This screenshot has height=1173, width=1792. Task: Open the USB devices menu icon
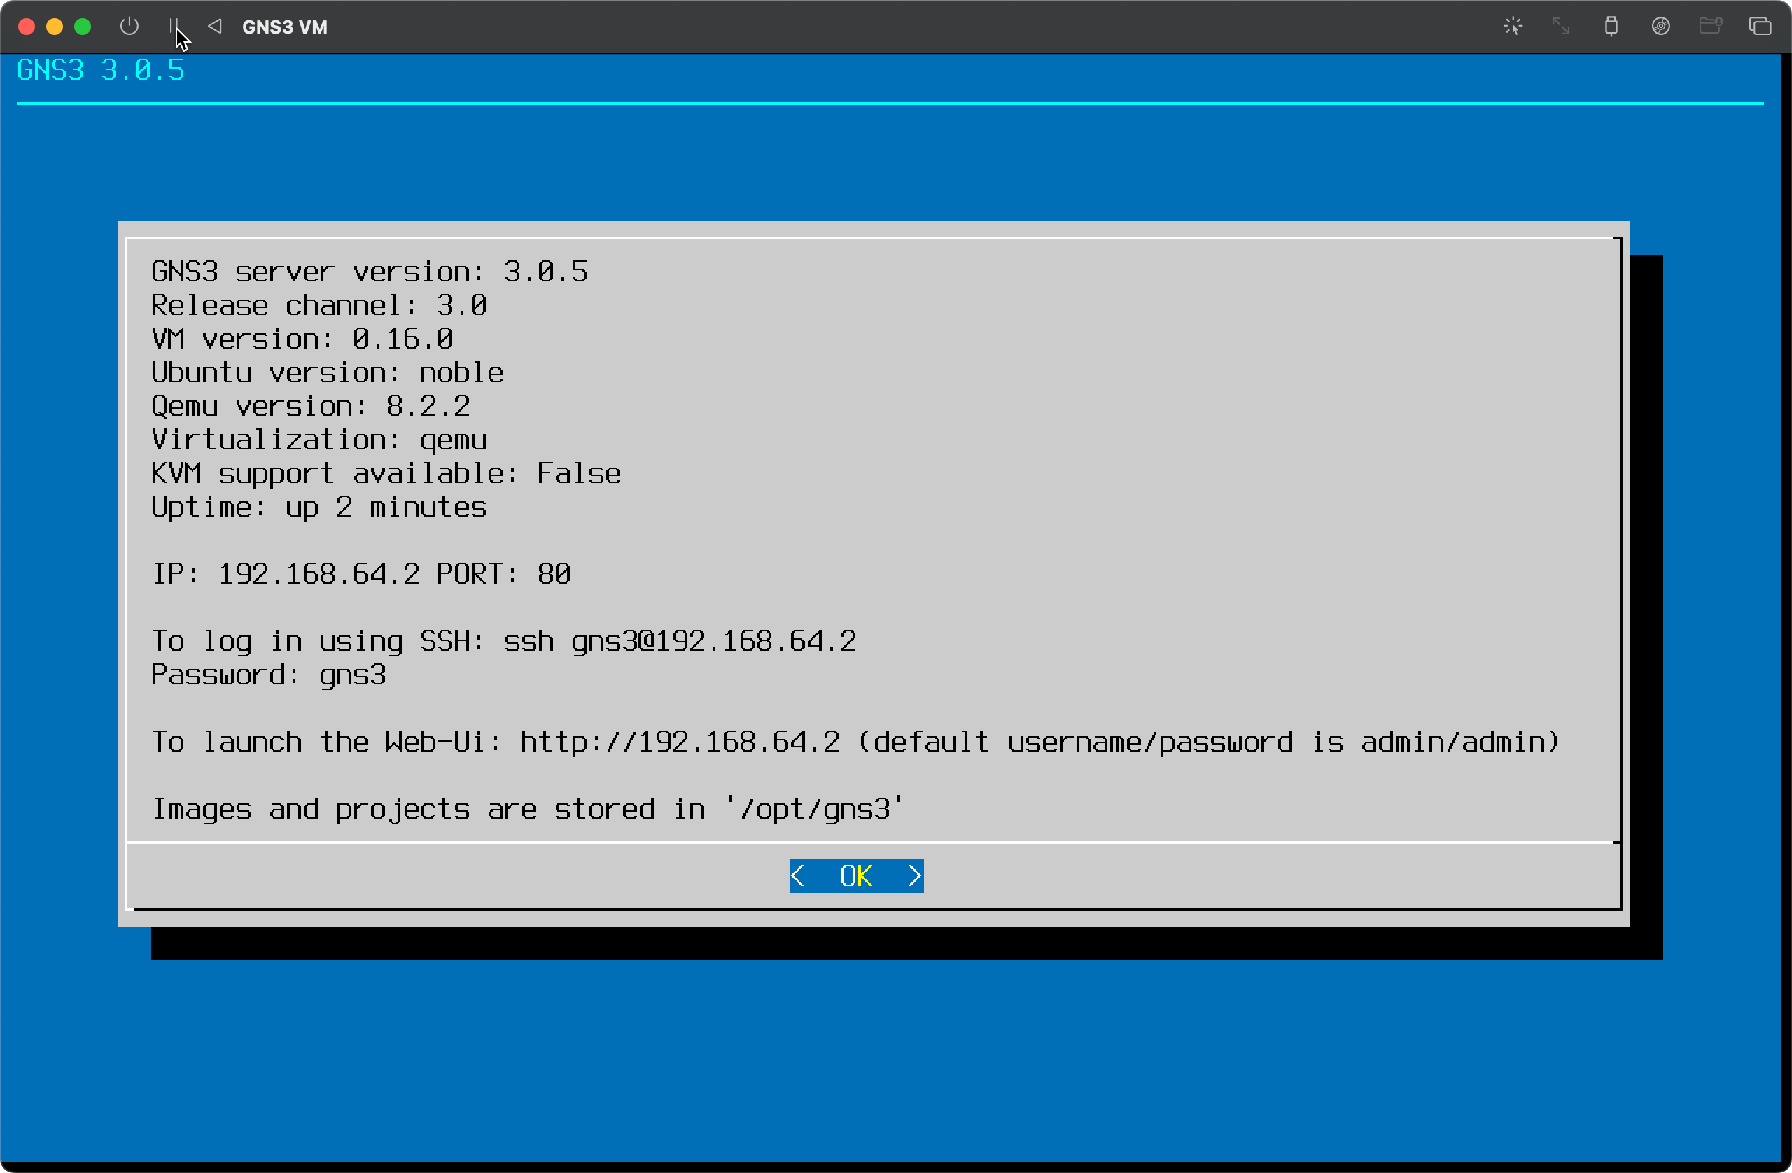point(1611,27)
